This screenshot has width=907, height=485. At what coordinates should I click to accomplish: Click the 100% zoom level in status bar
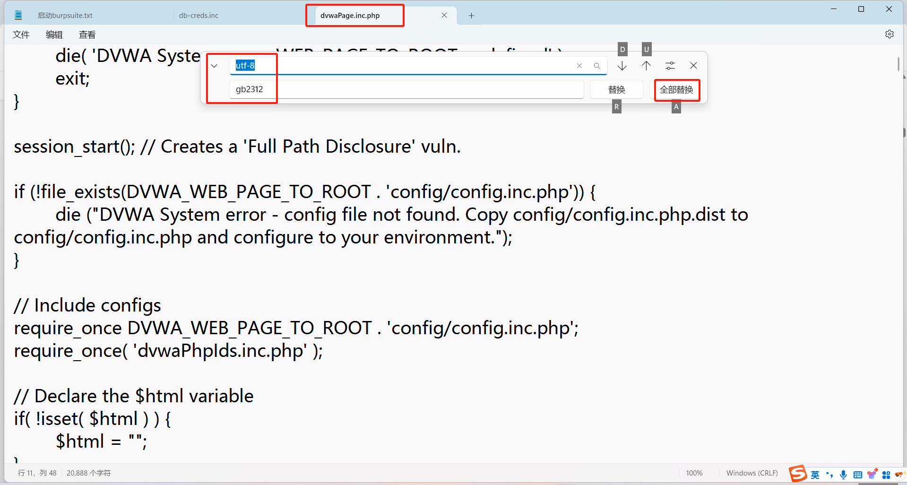click(x=694, y=473)
